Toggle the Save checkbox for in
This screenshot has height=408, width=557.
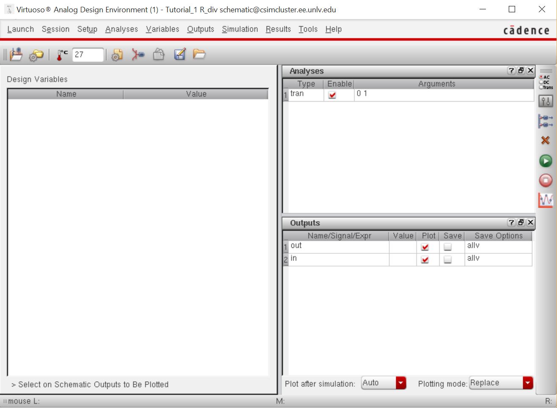pos(447,260)
